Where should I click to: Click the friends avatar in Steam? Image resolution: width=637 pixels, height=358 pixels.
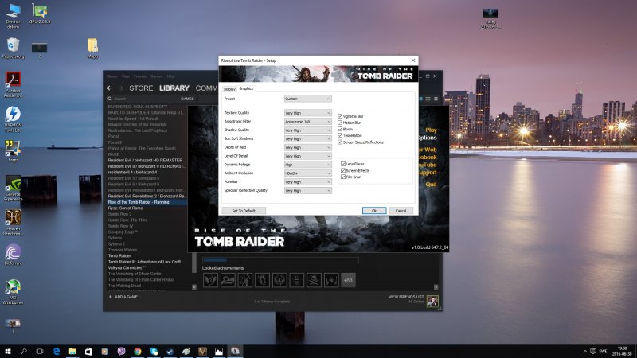[x=432, y=302]
